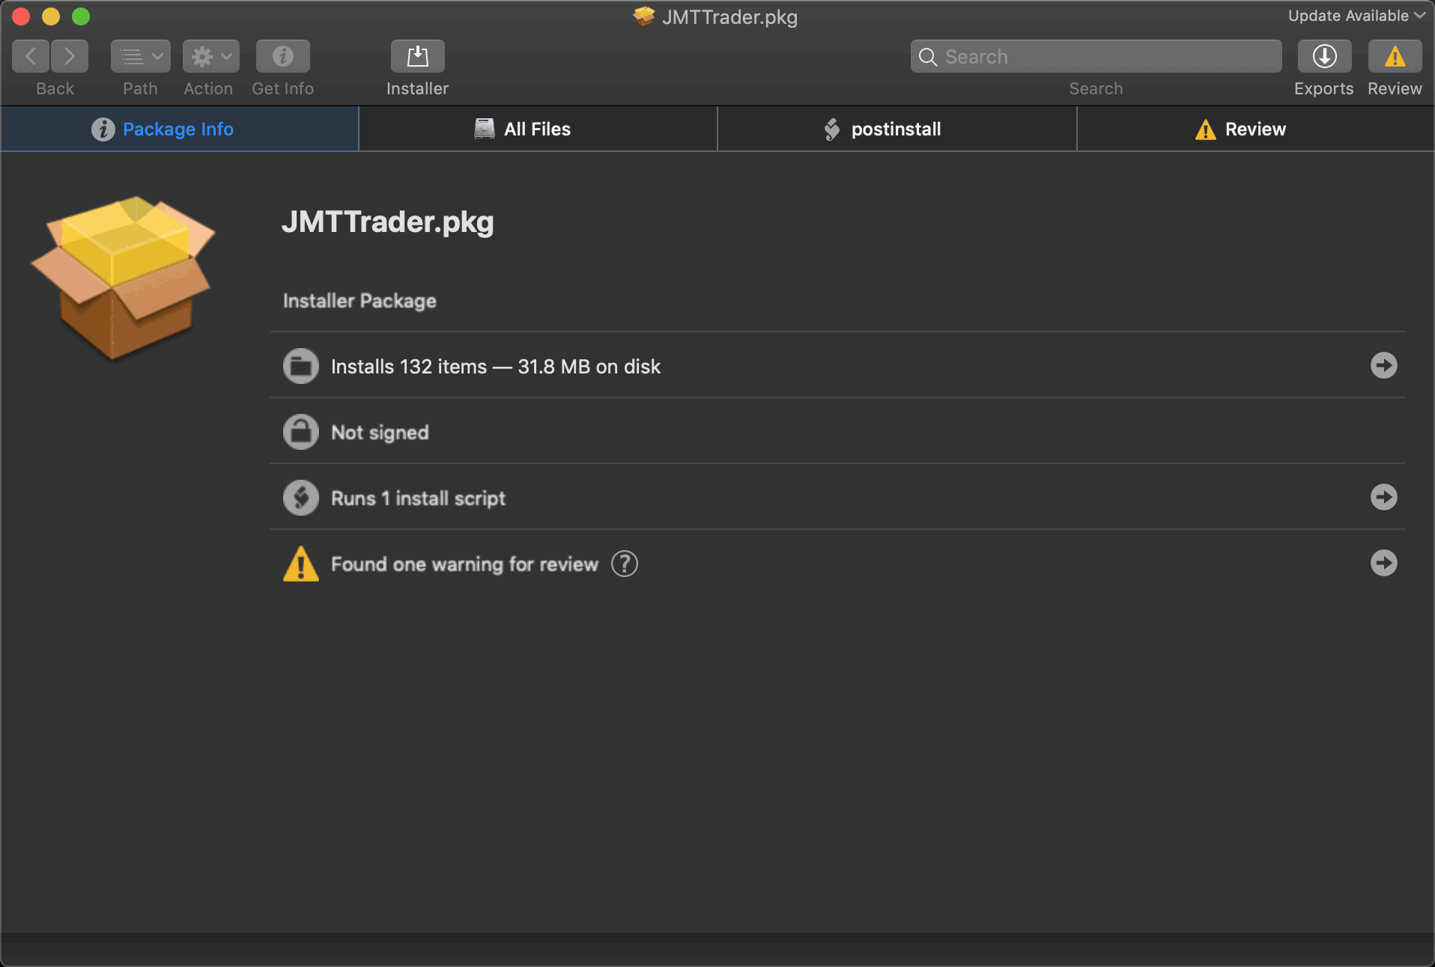
Task: Click arrow next to Installs 132 items
Action: pyautogui.click(x=1383, y=365)
